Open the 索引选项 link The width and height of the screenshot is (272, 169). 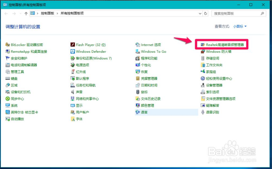[213, 92]
